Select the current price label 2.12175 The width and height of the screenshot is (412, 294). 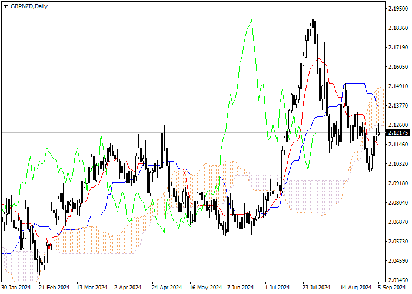pos(398,132)
